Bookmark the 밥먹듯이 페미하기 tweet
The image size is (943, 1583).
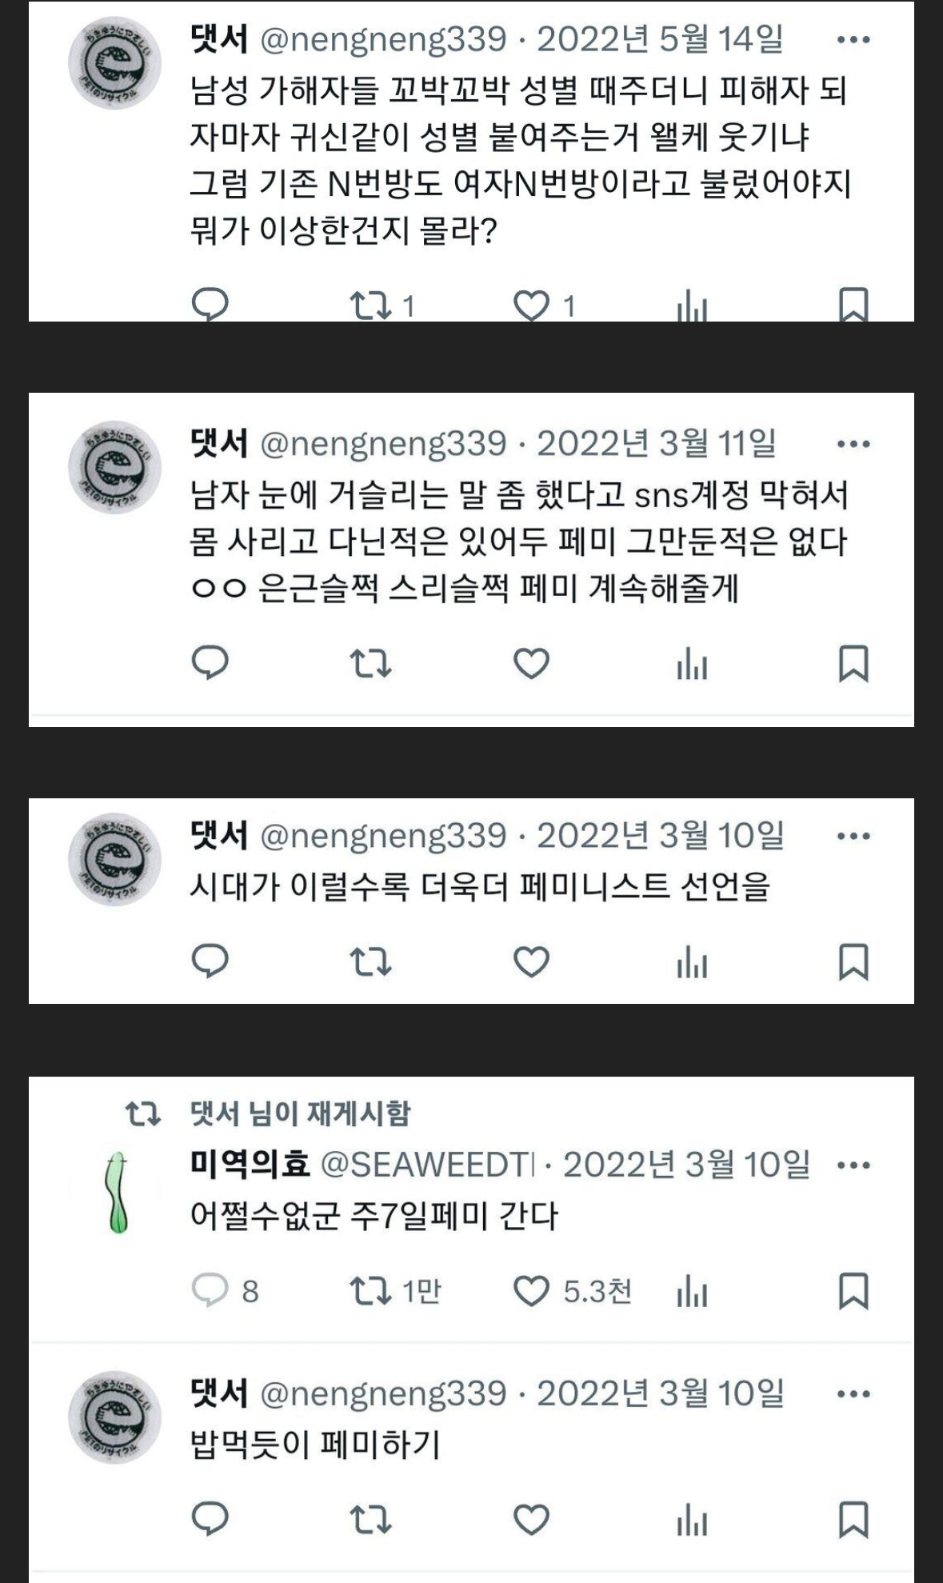click(853, 1520)
